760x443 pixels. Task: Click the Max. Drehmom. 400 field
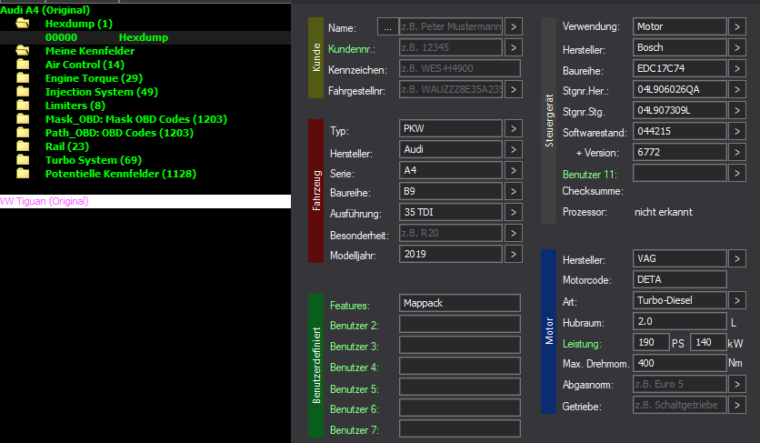pyautogui.click(x=679, y=363)
